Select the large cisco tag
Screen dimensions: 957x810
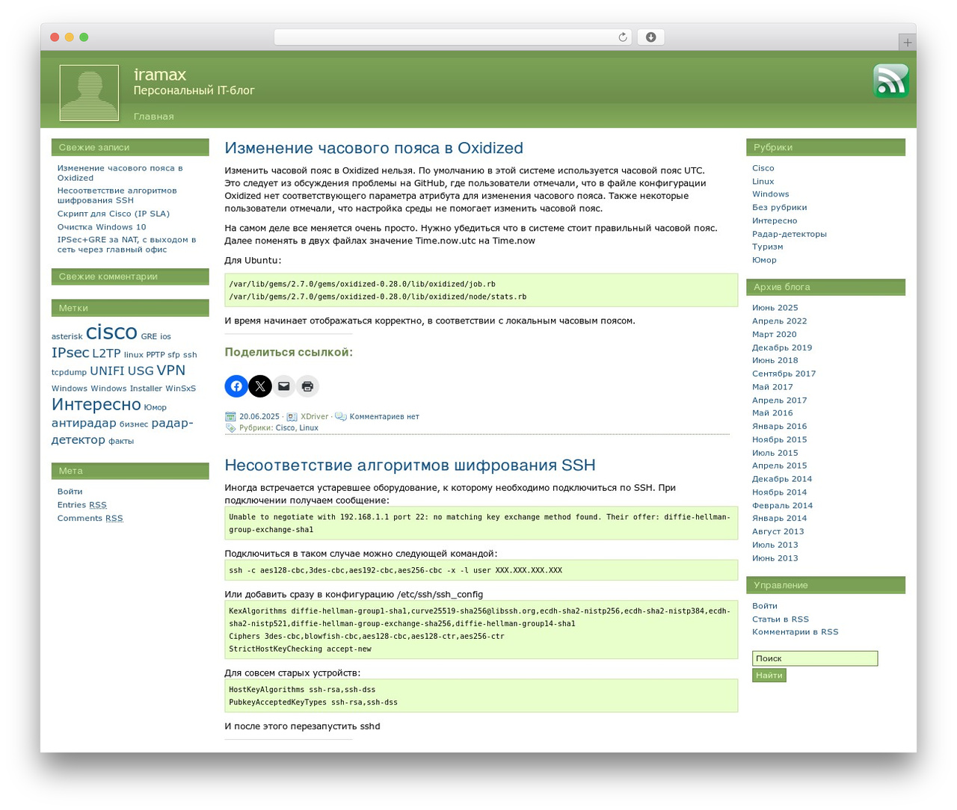[111, 332]
